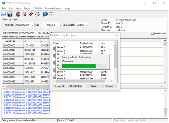
Task: Close the Flash Memory Mapping dialog
Action: point(117,35)
